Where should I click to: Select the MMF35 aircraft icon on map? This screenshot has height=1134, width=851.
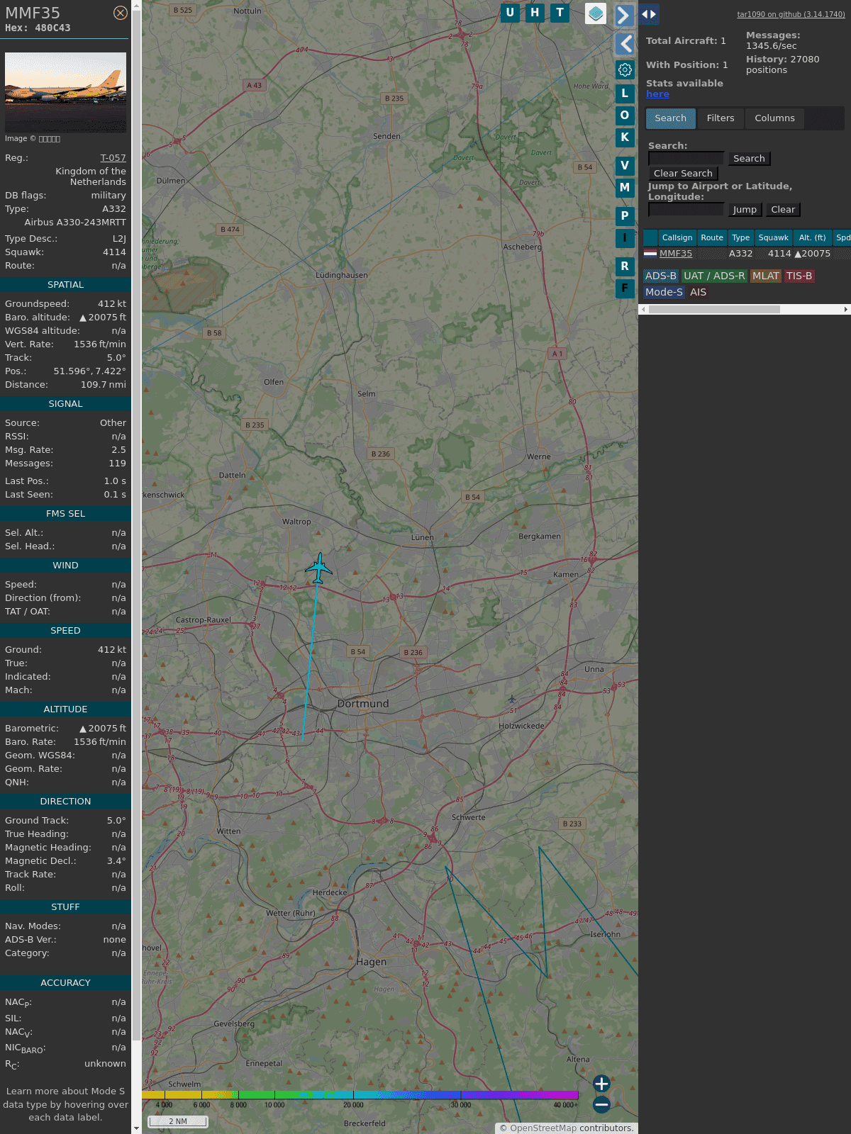[319, 568]
